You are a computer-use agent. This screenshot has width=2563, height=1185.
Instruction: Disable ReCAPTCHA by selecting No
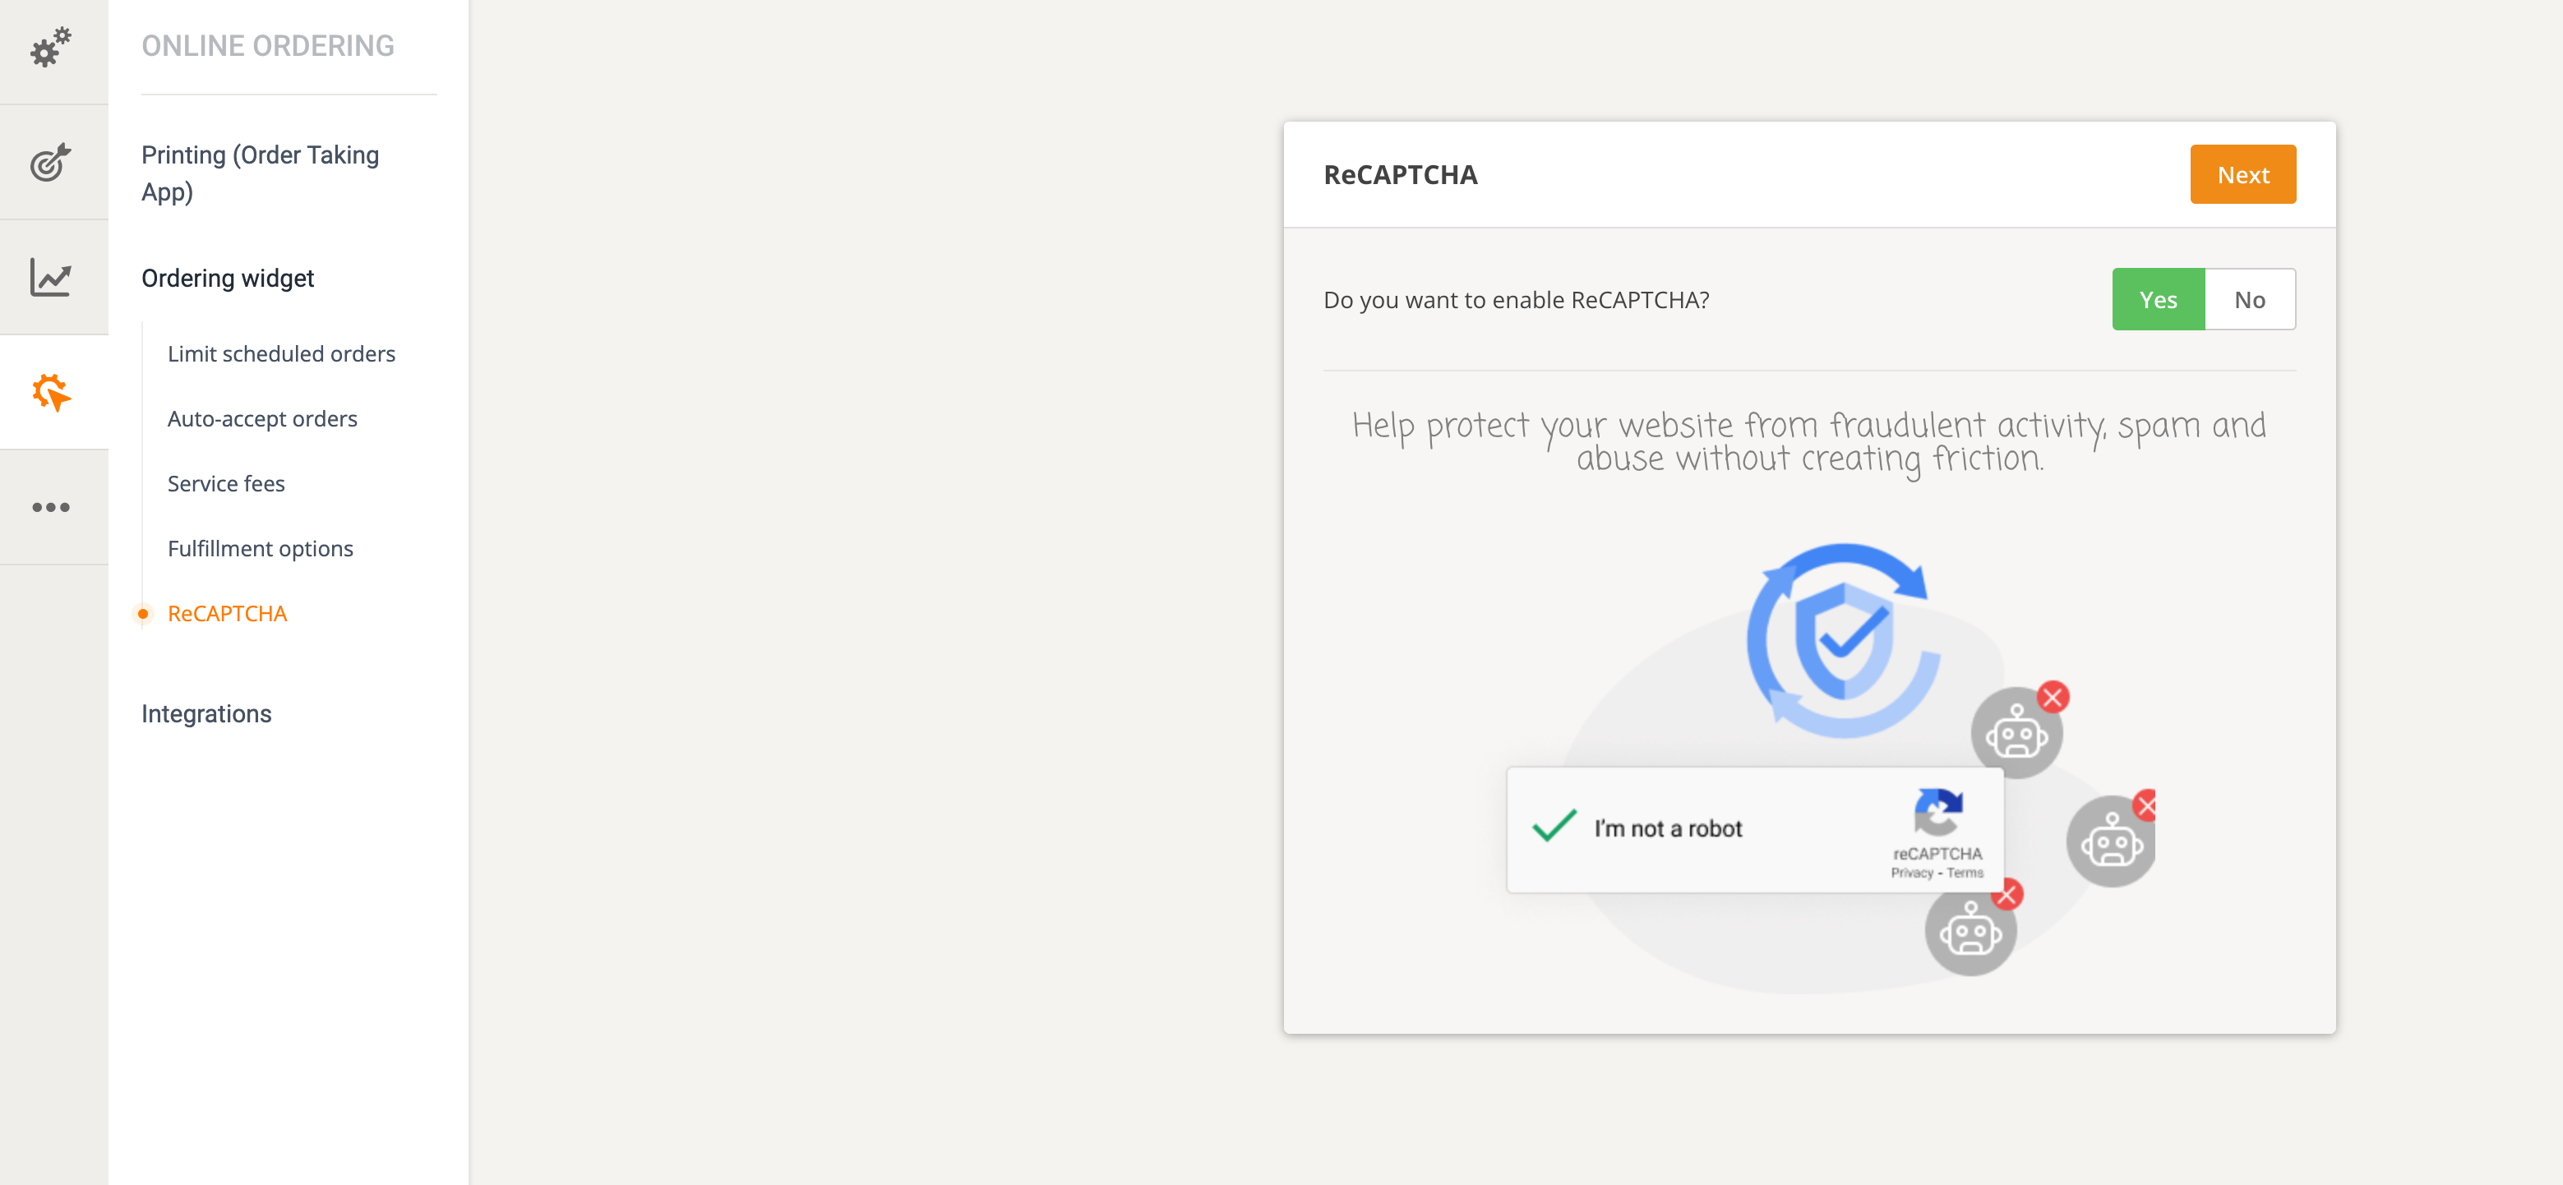pos(2250,298)
